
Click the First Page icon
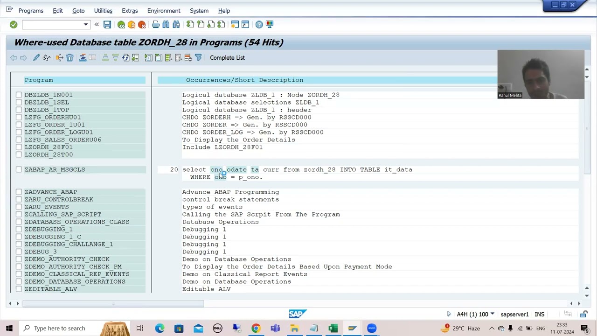point(190,24)
